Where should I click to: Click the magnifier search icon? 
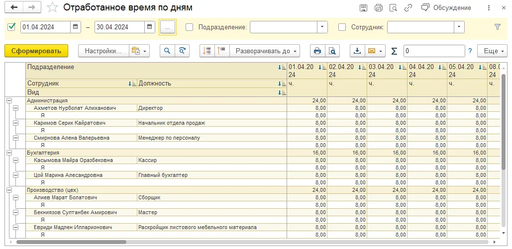click(x=167, y=51)
